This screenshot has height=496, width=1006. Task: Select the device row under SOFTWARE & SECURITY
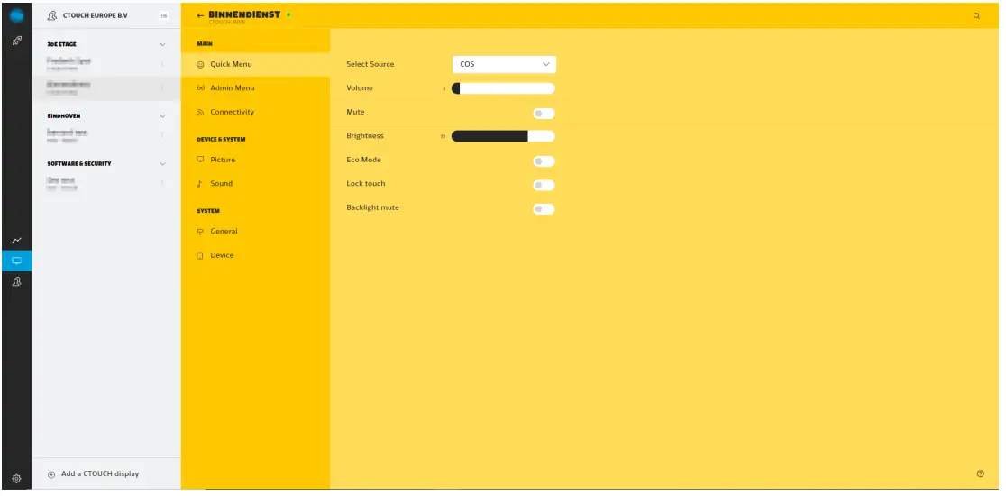click(x=106, y=183)
